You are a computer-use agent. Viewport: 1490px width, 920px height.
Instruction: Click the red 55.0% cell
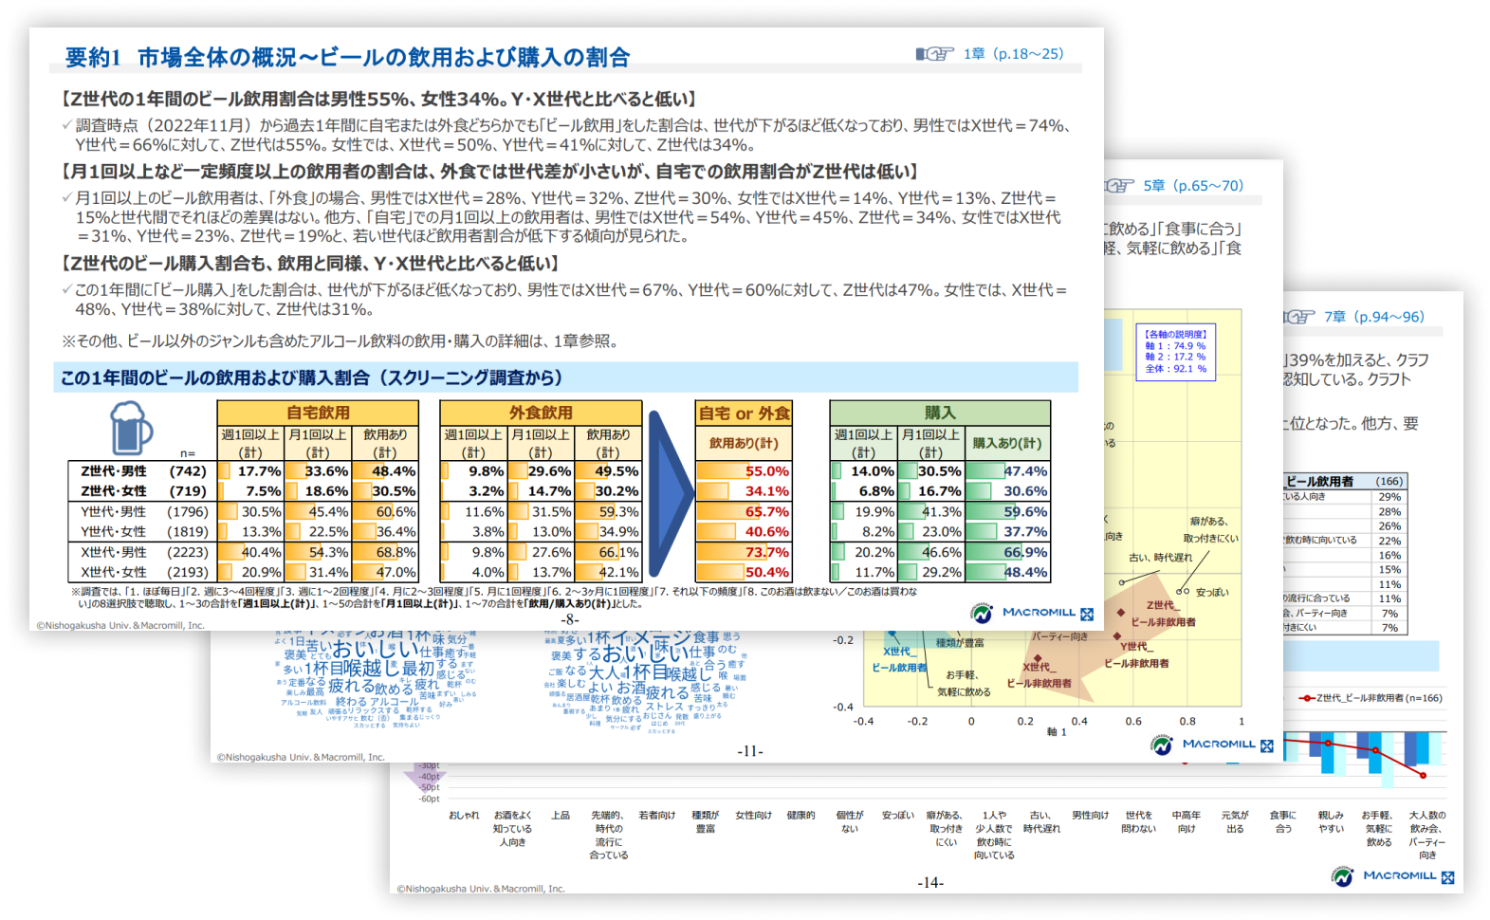tap(744, 471)
